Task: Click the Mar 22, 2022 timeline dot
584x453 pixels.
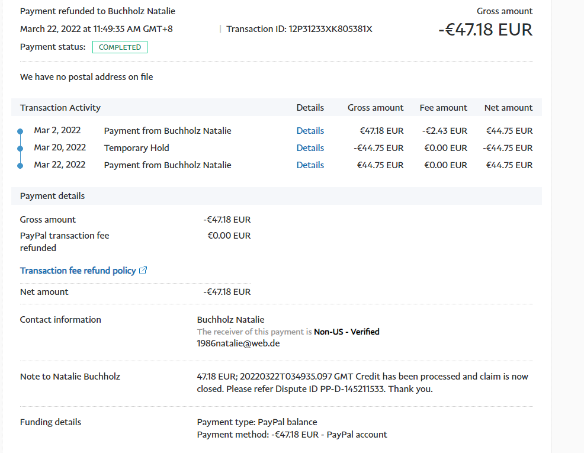Action: coord(20,166)
